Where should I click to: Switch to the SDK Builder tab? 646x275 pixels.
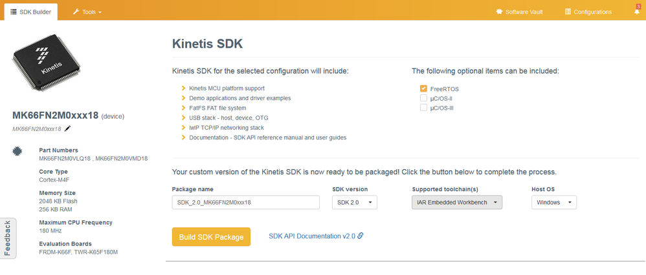coord(31,12)
